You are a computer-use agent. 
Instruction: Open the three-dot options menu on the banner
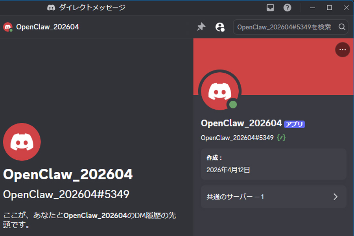pyautogui.click(x=342, y=50)
